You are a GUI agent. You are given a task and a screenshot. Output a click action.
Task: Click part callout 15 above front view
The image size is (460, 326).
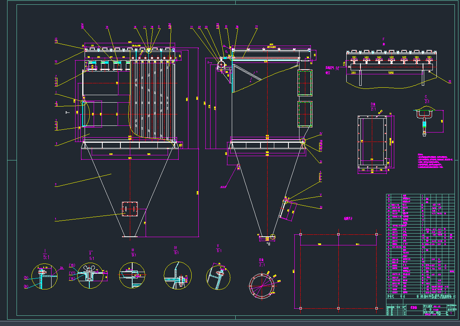coord(107,27)
